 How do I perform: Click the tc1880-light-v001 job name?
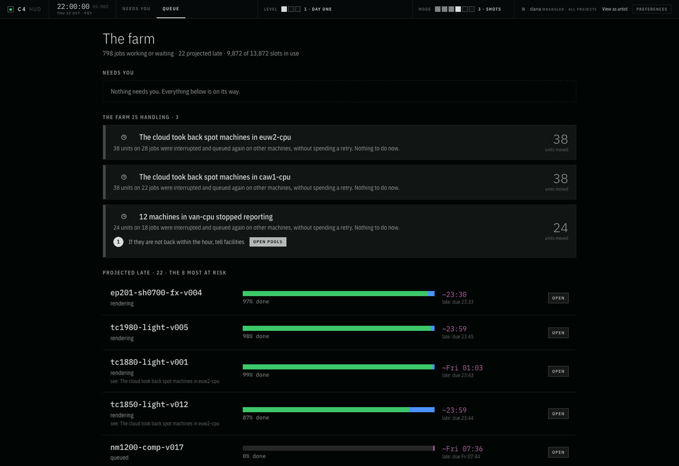tap(149, 362)
